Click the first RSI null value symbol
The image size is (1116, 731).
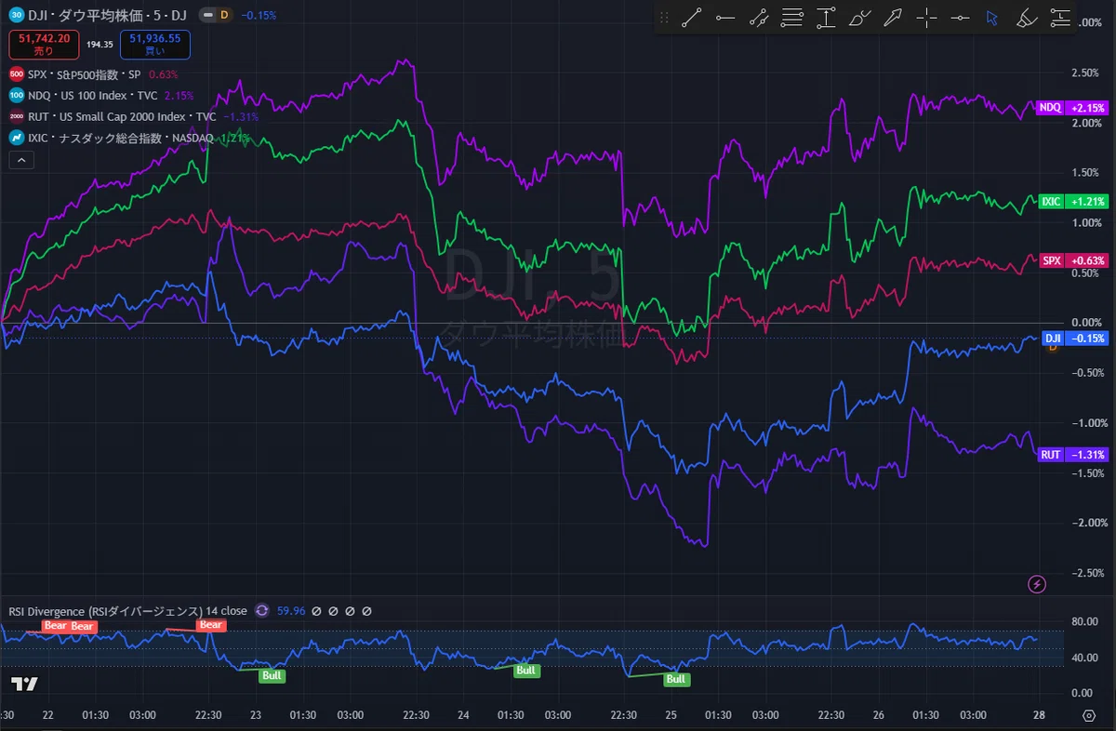[316, 611]
